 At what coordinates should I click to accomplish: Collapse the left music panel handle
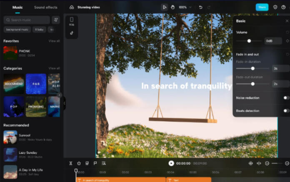tap(65, 103)
